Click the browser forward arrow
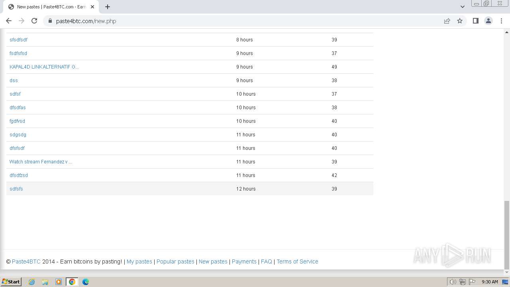The height and width of the screenshot is (287, 510). click(22, 21)
